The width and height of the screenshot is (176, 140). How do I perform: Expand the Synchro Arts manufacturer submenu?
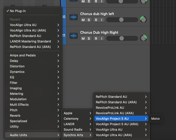tap(77, 135)
